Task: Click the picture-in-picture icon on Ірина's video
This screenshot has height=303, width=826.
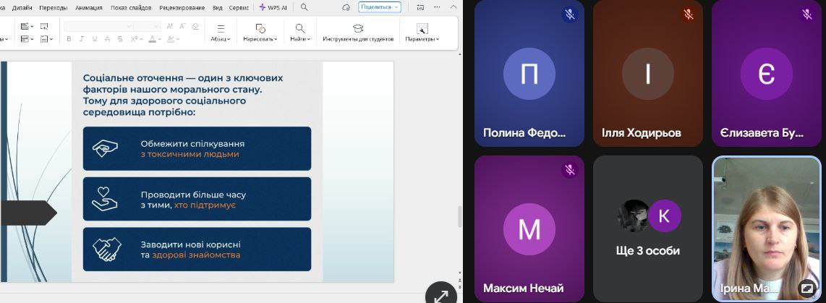Action: [x=806, y=288]
